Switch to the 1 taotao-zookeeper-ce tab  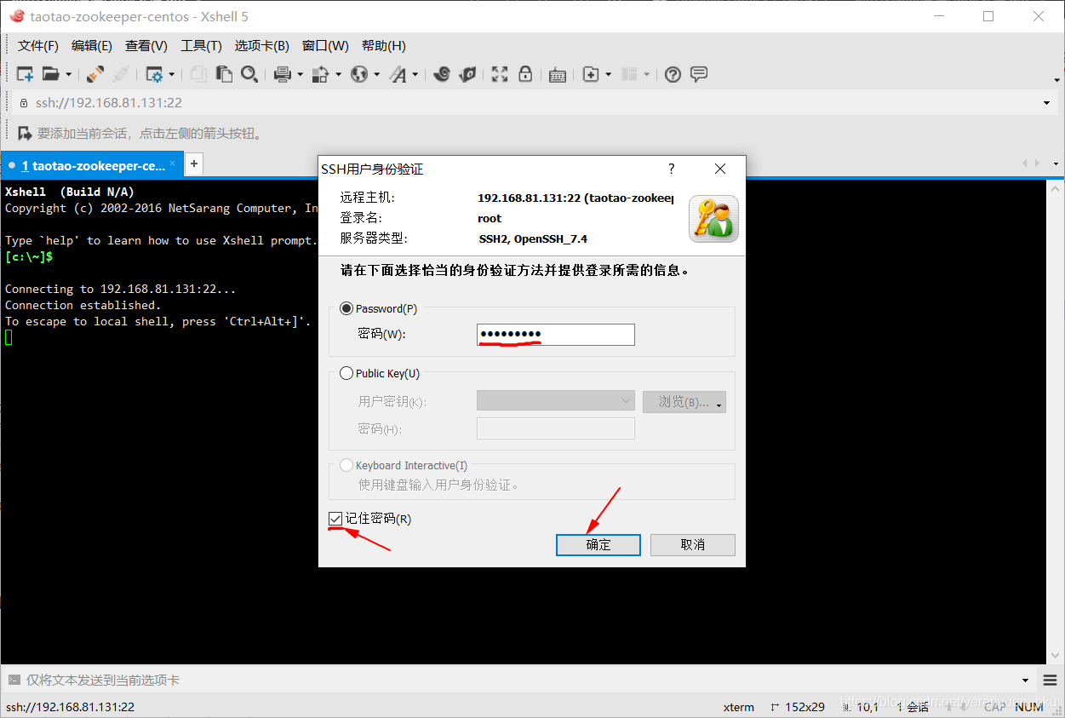[x=93, y=165]
